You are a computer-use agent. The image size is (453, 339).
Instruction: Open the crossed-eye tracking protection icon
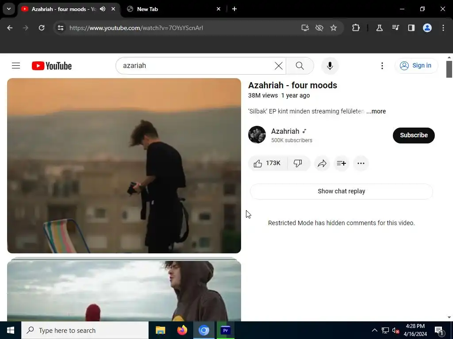point(319,28)
